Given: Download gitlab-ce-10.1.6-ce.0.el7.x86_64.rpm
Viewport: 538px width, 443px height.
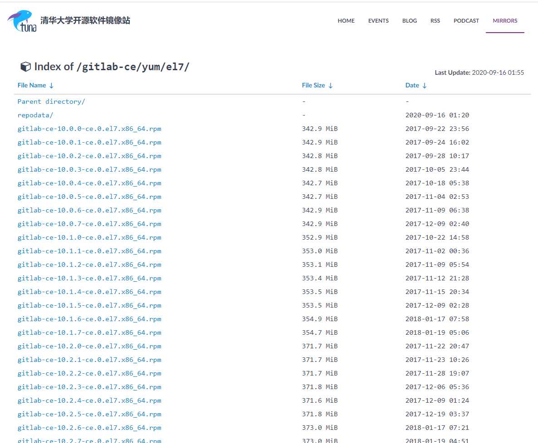Looking at the screenshot, I should (x=89, y=319).
